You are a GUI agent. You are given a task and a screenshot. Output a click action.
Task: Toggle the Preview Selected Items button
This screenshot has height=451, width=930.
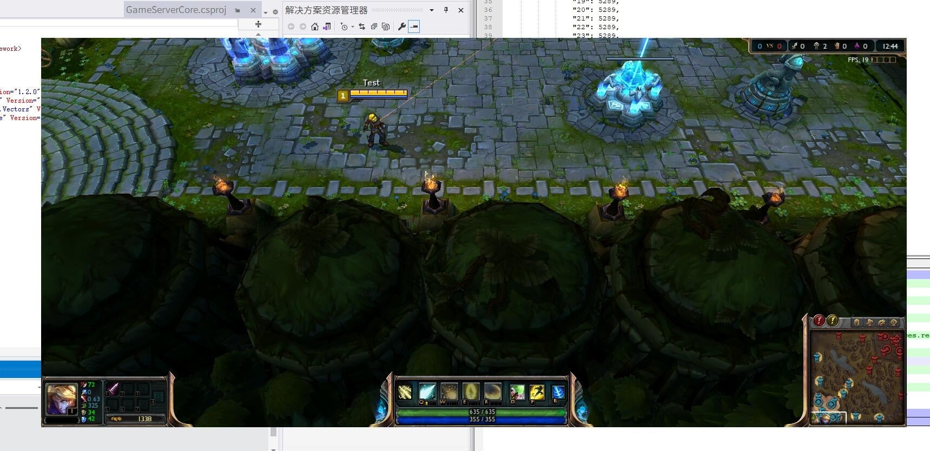[414, 26]
